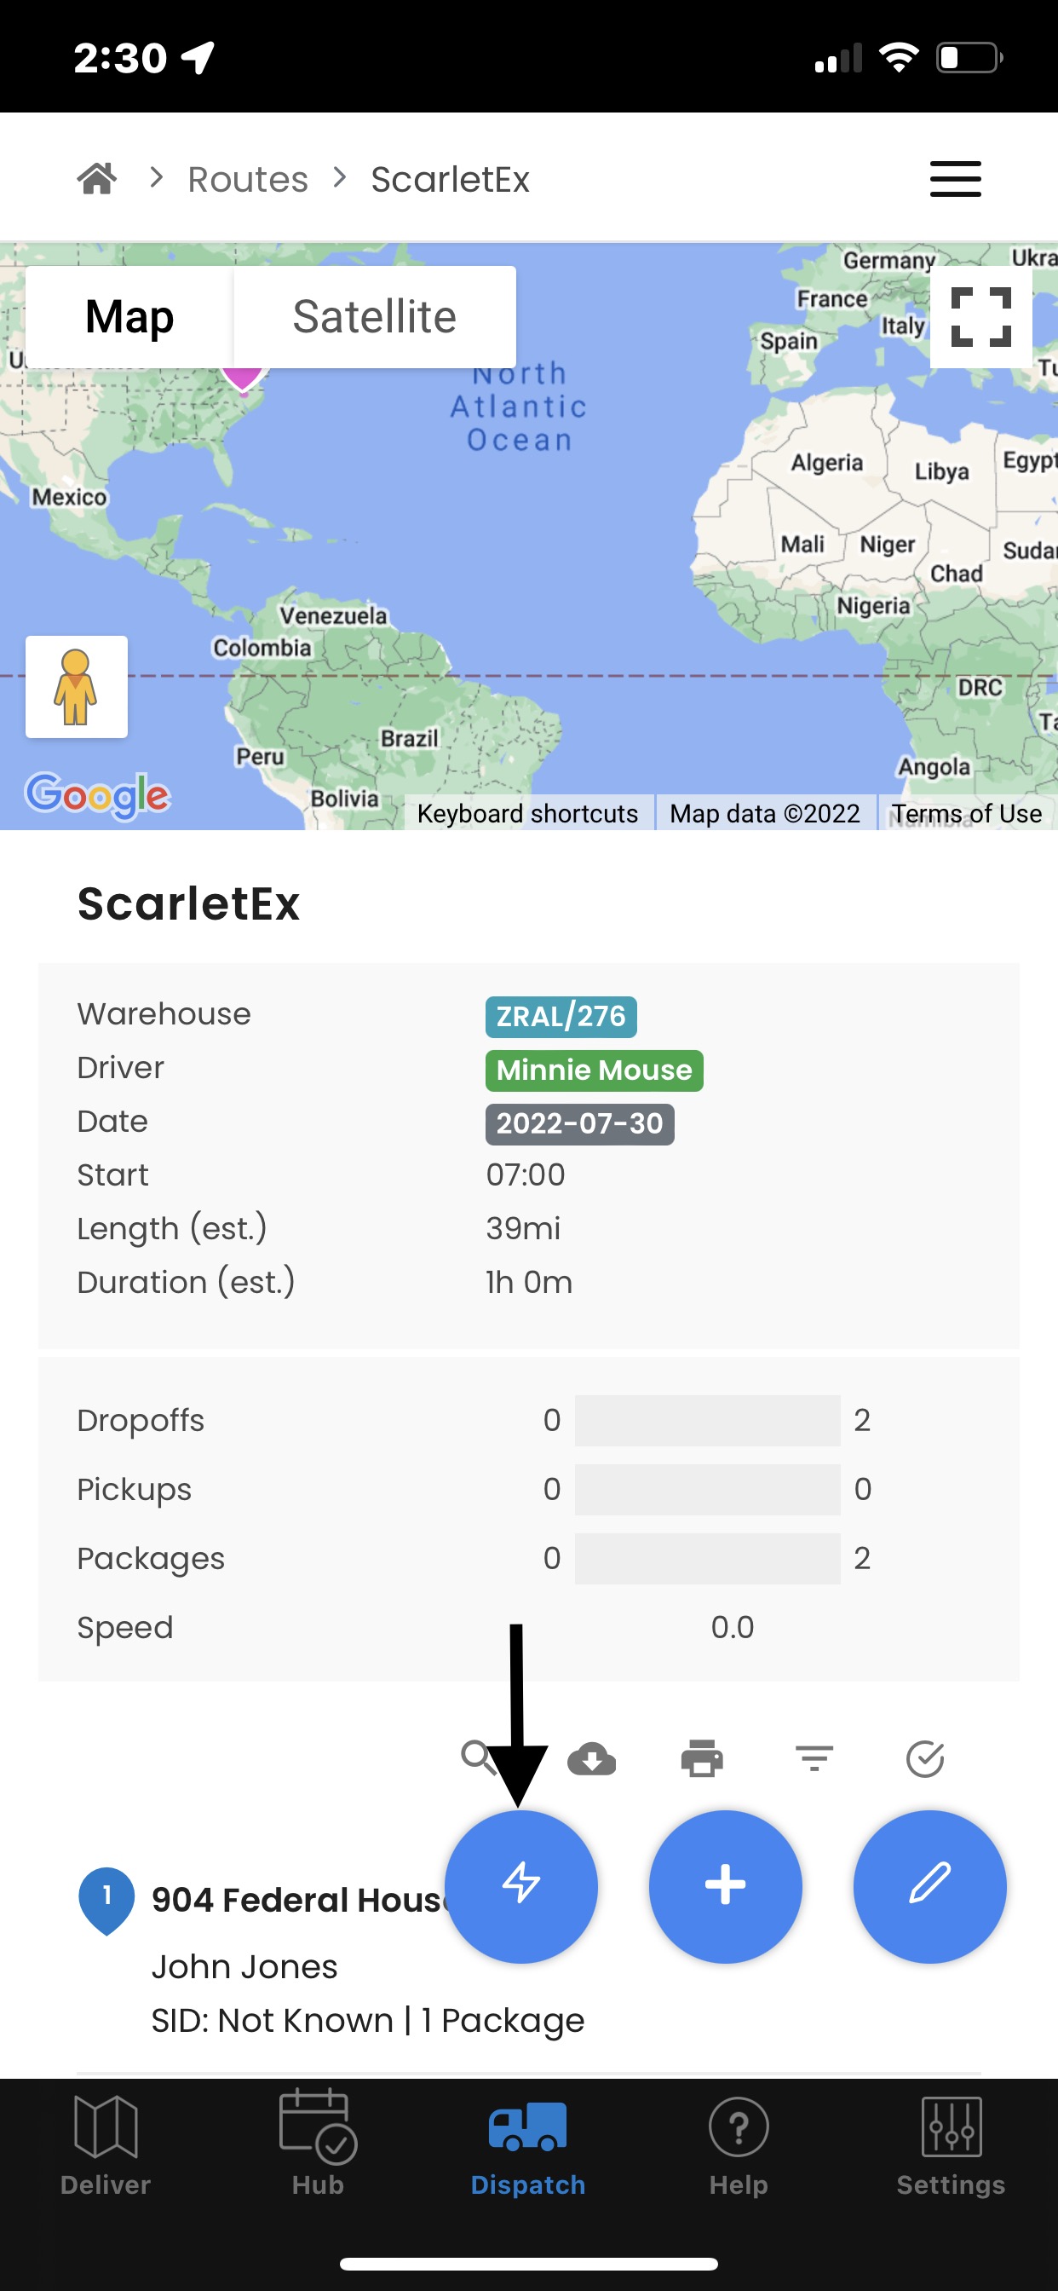Open the filter lines icon

point(814,1758)
